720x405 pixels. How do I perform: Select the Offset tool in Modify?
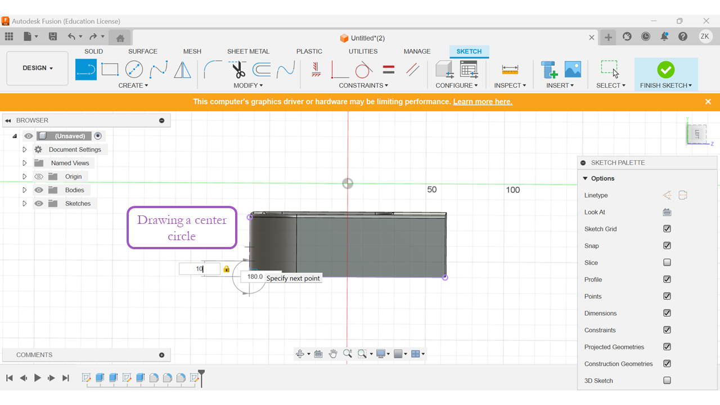(262, 70)
